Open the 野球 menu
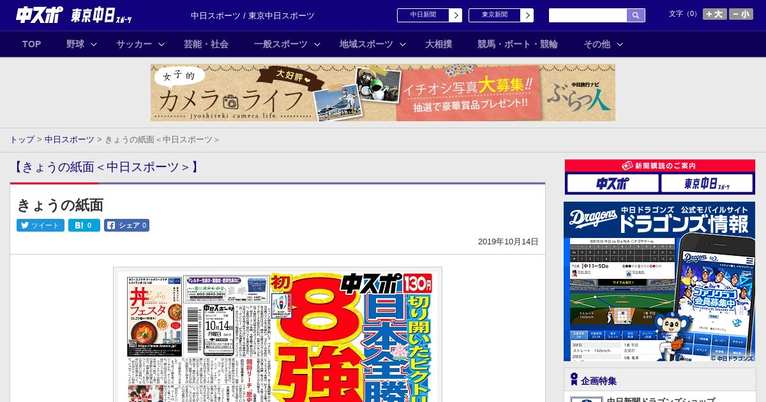766x402 pixels. [x=75, y=44]
